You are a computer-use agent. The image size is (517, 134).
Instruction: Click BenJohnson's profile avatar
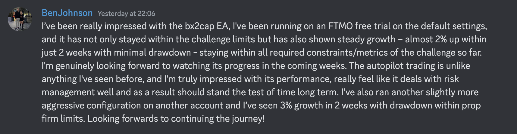coord(20,19)
